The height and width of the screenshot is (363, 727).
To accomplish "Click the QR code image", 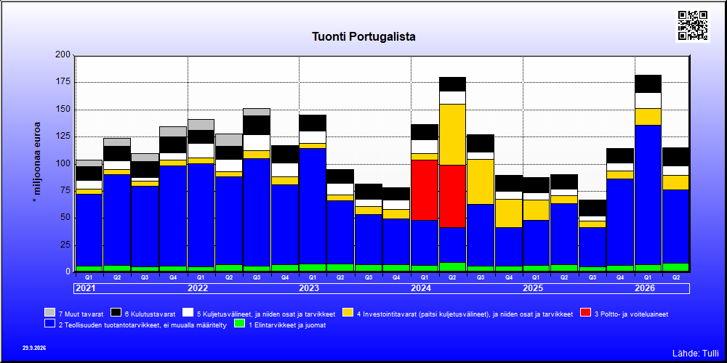I will [693, 25].
